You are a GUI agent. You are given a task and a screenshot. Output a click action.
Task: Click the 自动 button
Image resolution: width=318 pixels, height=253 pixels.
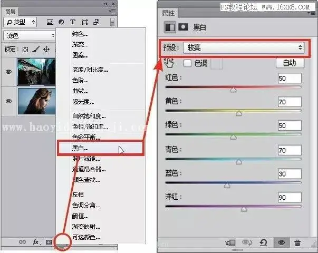(x=290, y=63)
